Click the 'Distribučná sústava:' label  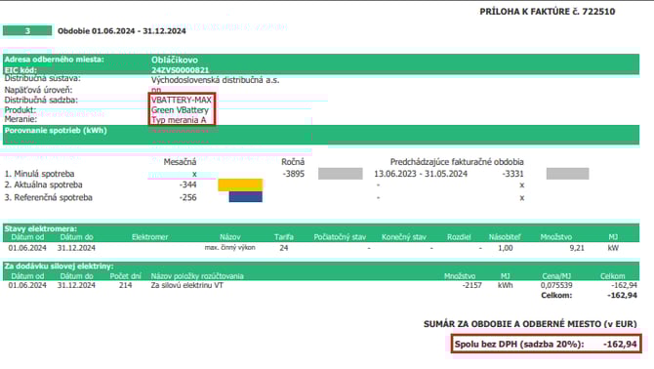43,78
